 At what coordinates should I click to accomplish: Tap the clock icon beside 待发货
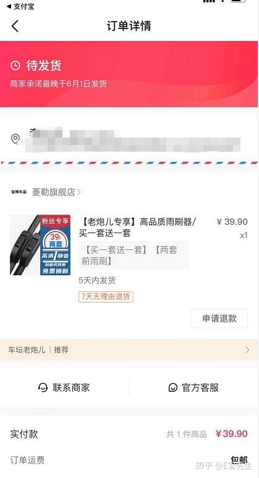(15, 65)
